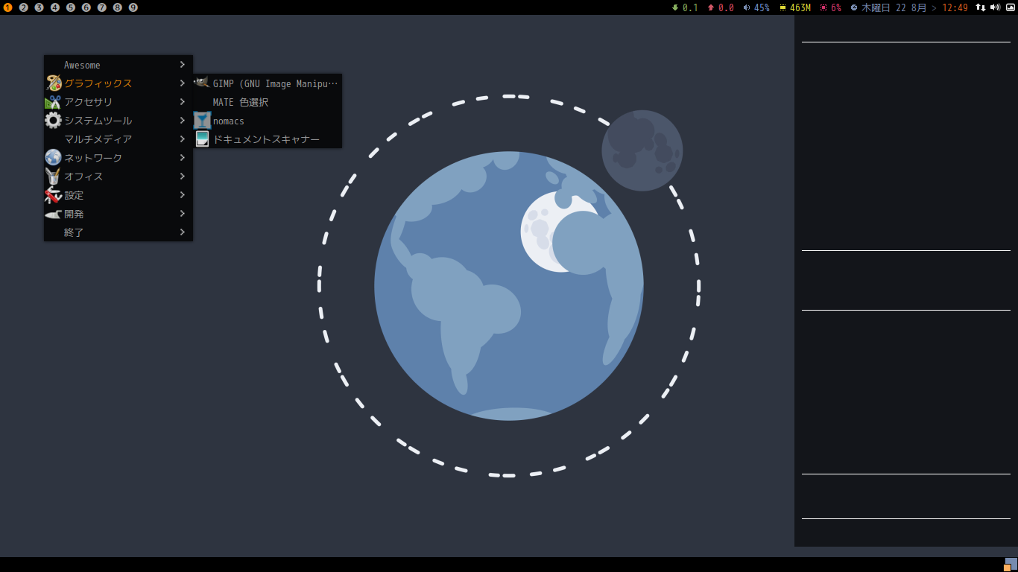Click the red pocket knife icon for 設定
The width and height of the screenshot is (1018, 572).
coord(53,195)
